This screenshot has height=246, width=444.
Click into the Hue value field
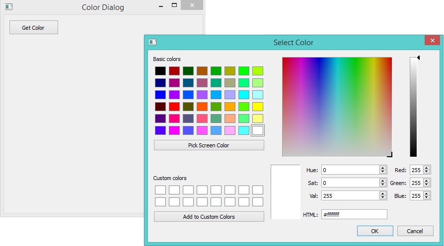click(x=350, y=170)
